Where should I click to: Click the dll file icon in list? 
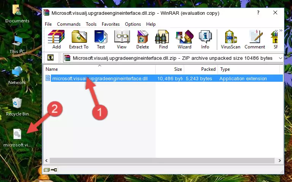pos(48,78)
